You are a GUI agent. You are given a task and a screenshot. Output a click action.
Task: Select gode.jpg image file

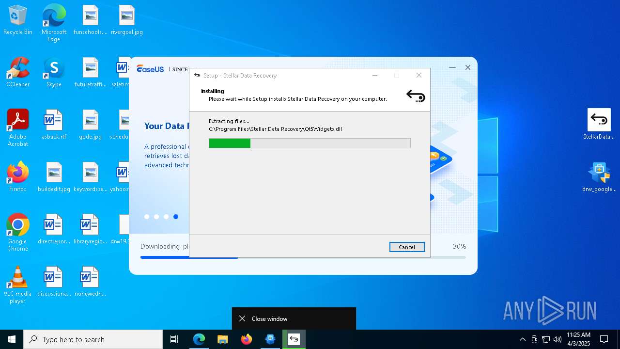coord(90,125)
